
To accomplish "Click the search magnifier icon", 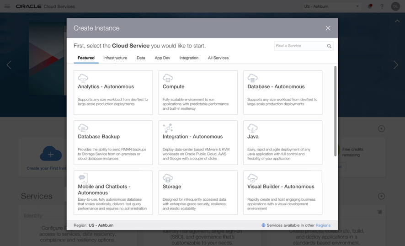I will [x=329, y=46].
